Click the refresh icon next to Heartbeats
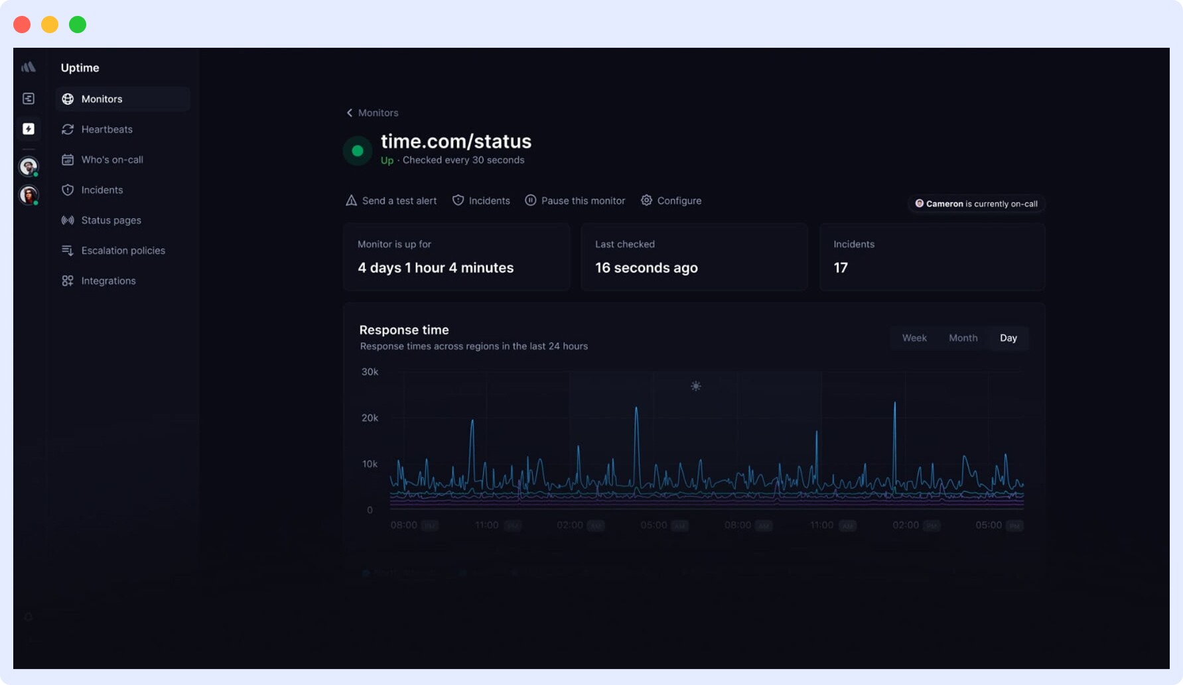The height and width of the screenshot is (685, 1183). tap(68, 129)
